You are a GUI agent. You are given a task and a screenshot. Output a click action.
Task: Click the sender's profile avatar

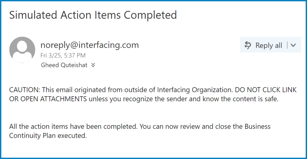pos(22,50)
